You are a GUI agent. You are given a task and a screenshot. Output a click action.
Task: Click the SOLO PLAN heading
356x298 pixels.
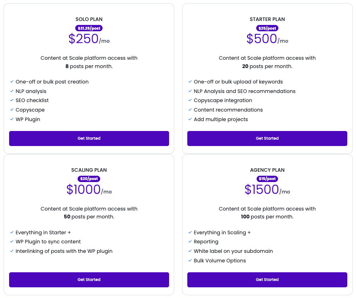89,19
